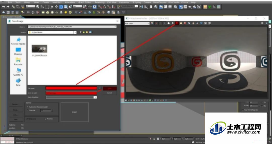
Task: Open file name history dropdown arrow
Action: tap(100, 88)
